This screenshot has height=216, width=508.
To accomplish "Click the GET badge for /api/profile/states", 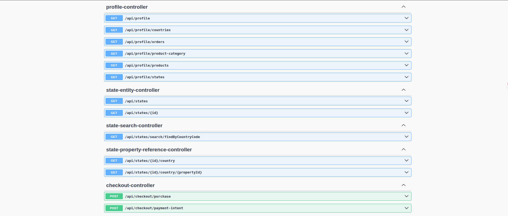I will point(114,77).
